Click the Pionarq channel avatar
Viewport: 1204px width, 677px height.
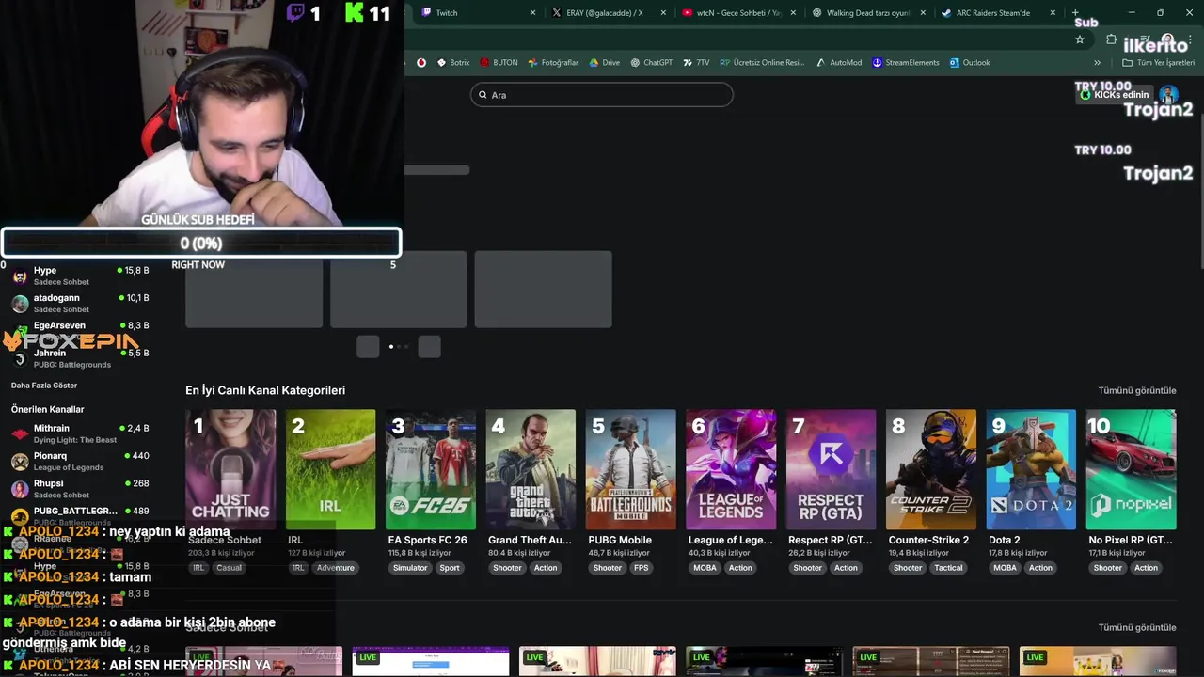click(x=19, y=461)
